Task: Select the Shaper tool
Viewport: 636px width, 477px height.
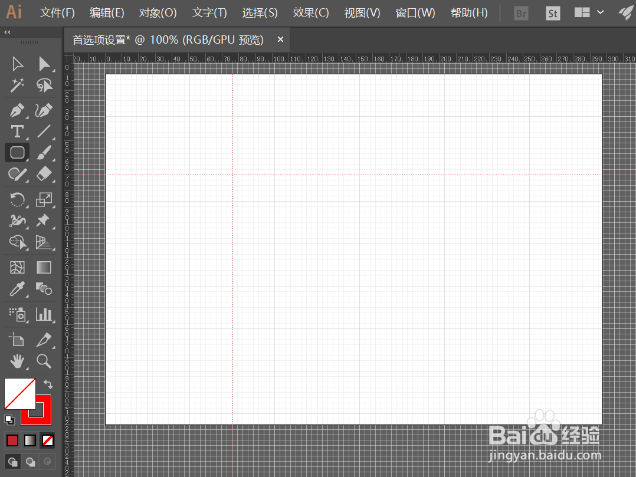Action: point(17,175)
